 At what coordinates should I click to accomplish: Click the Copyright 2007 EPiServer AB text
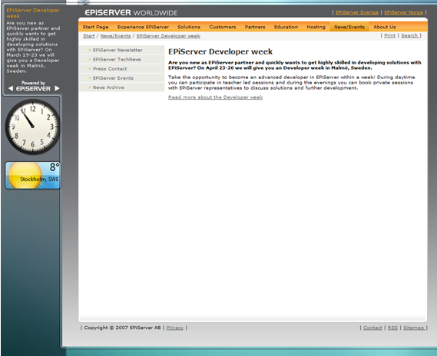[x=122, y=328]
